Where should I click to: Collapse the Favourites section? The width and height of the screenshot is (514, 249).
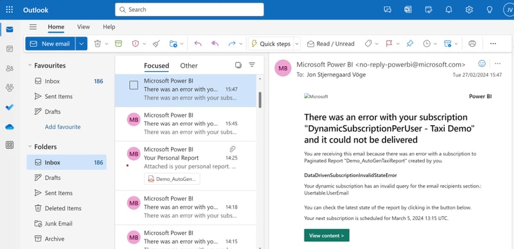point(30,65)
